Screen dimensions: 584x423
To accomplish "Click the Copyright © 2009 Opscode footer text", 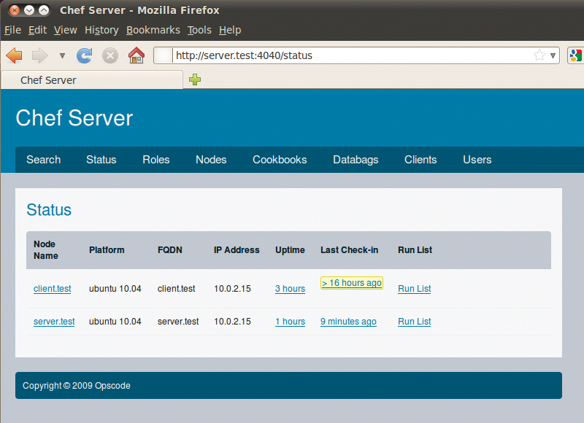I will click(x=77, y=386).
